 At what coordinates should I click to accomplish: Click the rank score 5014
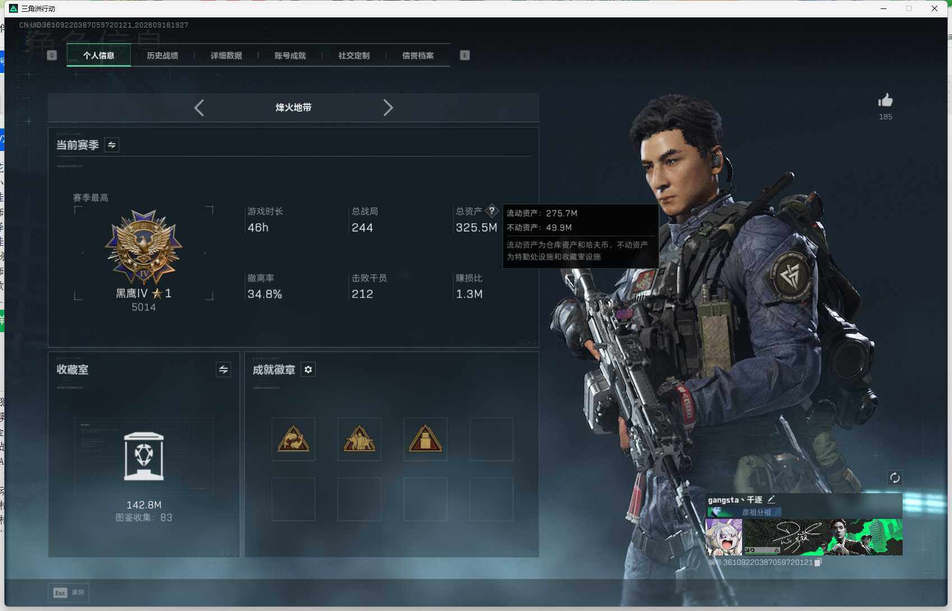tap(144, 307)
